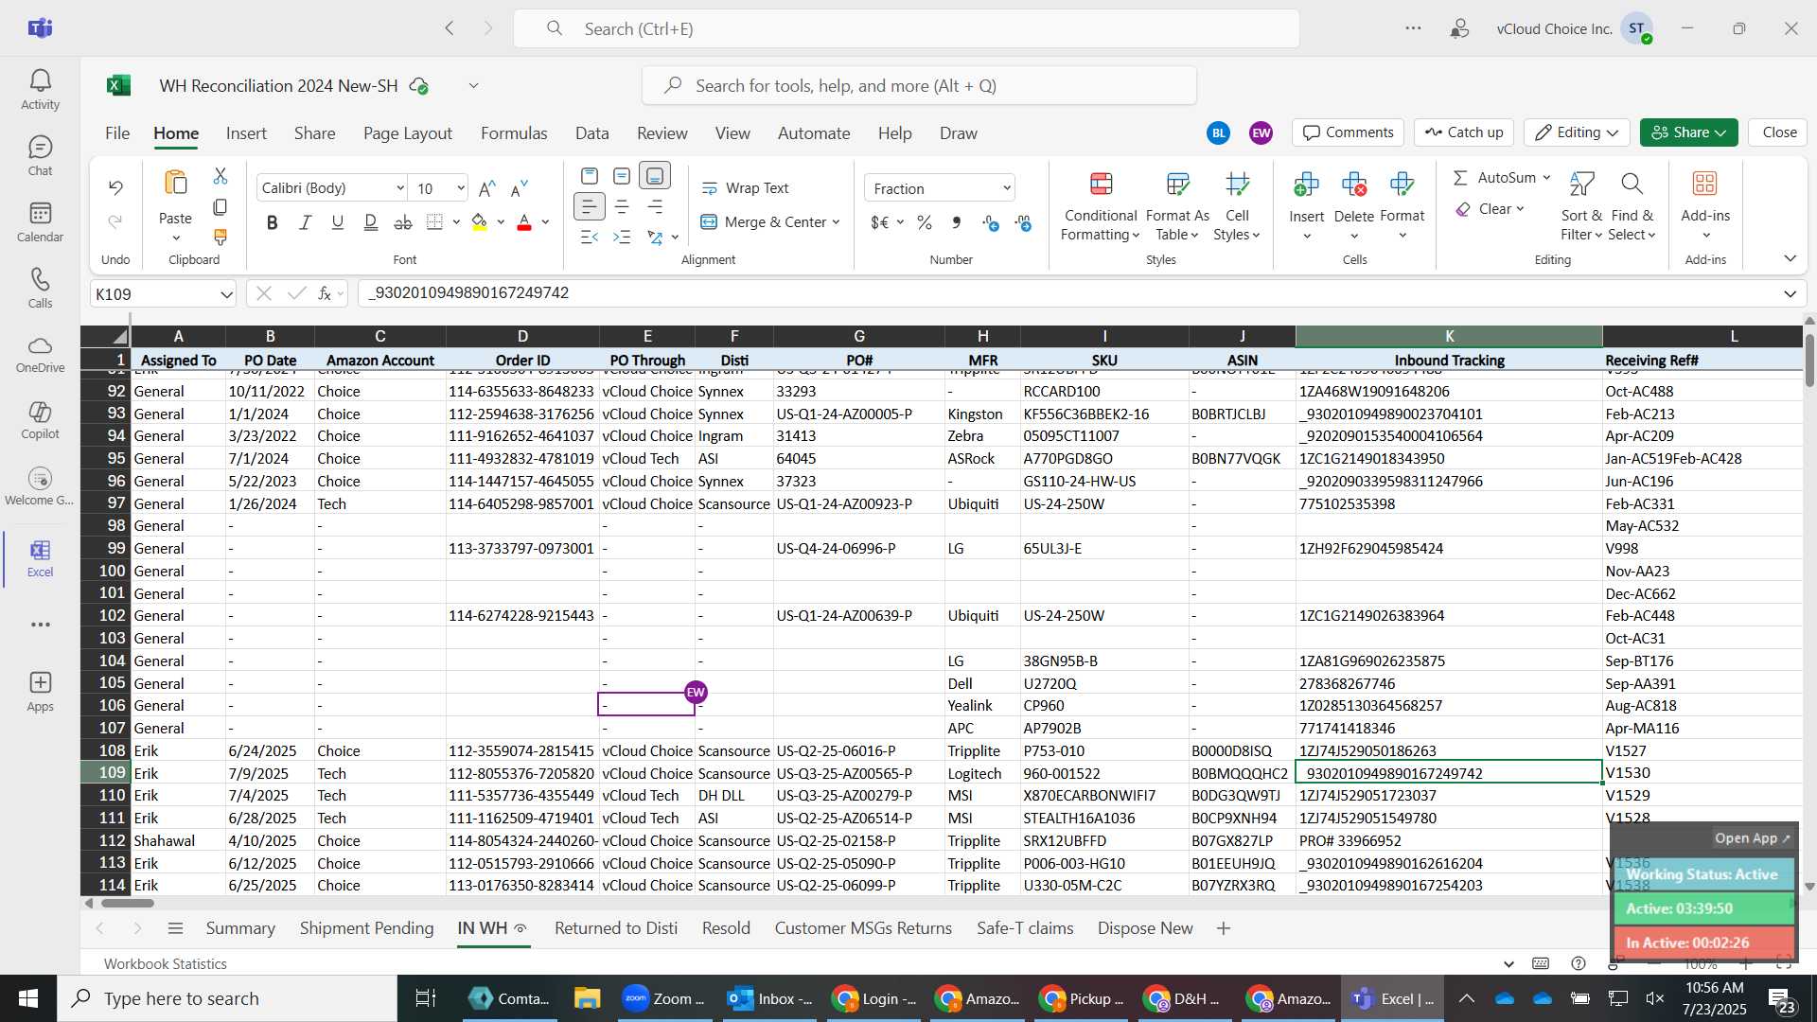
Task: Increase font size icon
Action: pyautogui.click(x=487, y=188)
